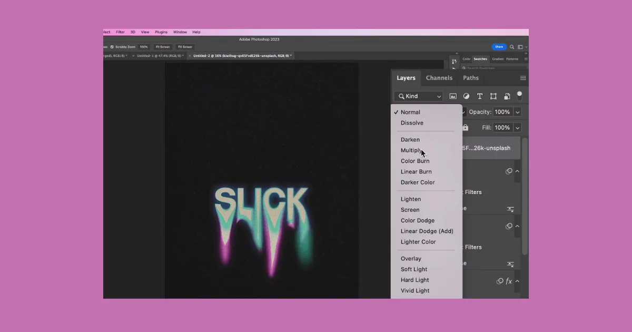Image resolution: width=632 pixels, height=332 pixels.
Task: Select the filter for smart objects icon
Action: [507, 96]
